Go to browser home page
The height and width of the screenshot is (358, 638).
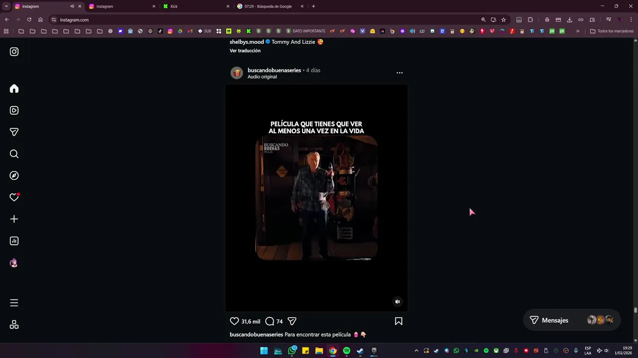pos(40,20)
